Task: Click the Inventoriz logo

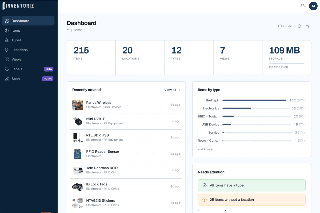Action: click(18, 6)
